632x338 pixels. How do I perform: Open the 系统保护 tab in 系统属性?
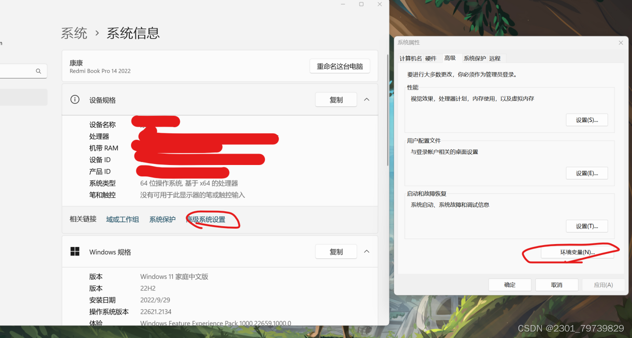[475, 59]
